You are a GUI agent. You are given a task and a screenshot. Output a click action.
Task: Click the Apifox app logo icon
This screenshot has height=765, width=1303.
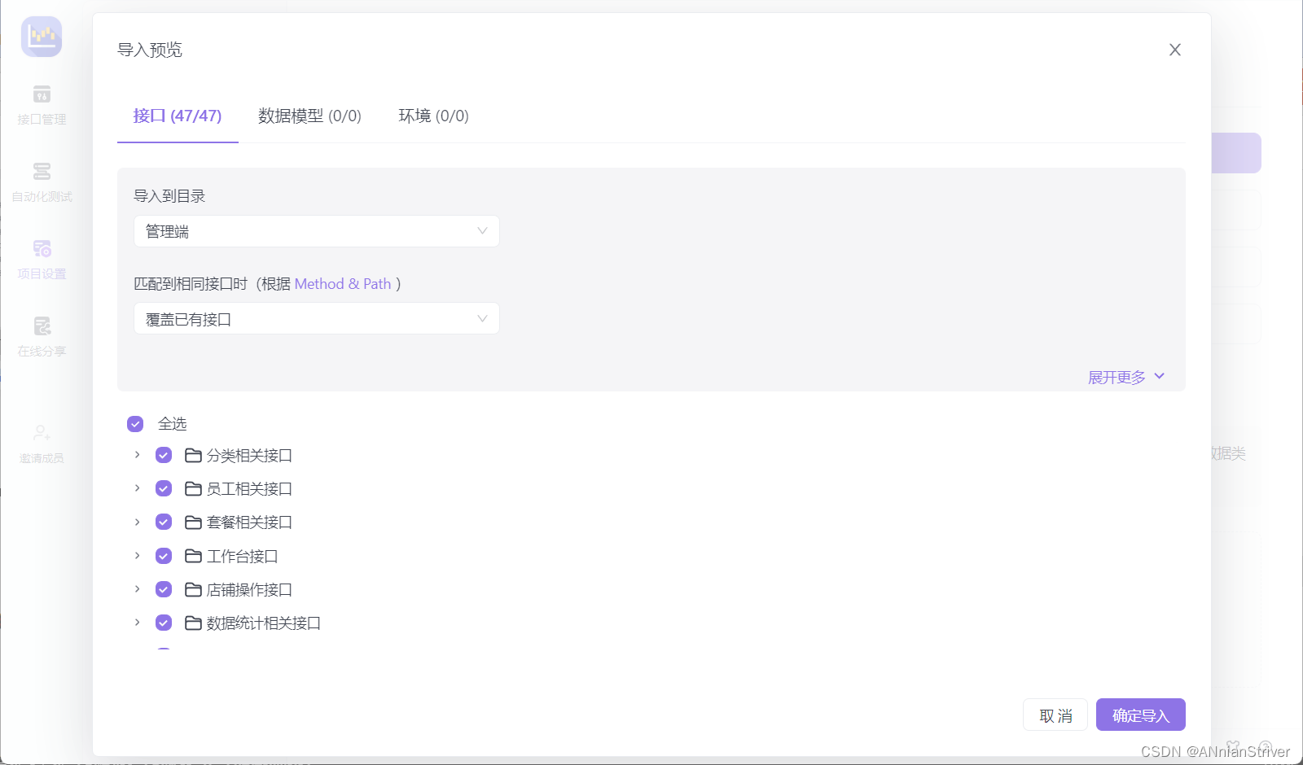42,37
